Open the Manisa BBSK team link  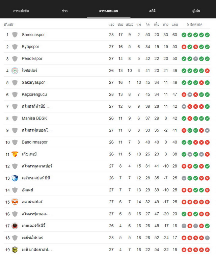[34, 118]
